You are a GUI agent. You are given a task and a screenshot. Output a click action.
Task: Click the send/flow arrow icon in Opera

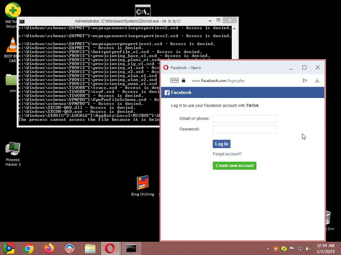[305, 80]
